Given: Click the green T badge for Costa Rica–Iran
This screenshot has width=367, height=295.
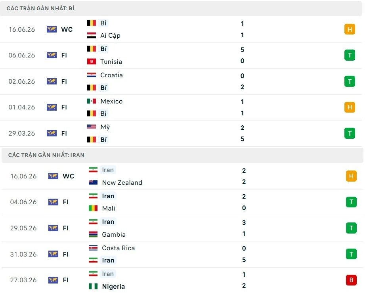Looking at the screenshot, I should [351, 254].
